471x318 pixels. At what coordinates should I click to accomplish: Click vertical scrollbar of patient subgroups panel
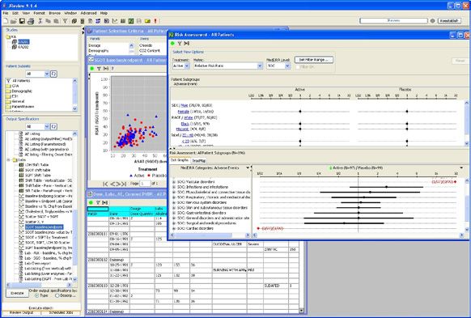pos(466,123)
